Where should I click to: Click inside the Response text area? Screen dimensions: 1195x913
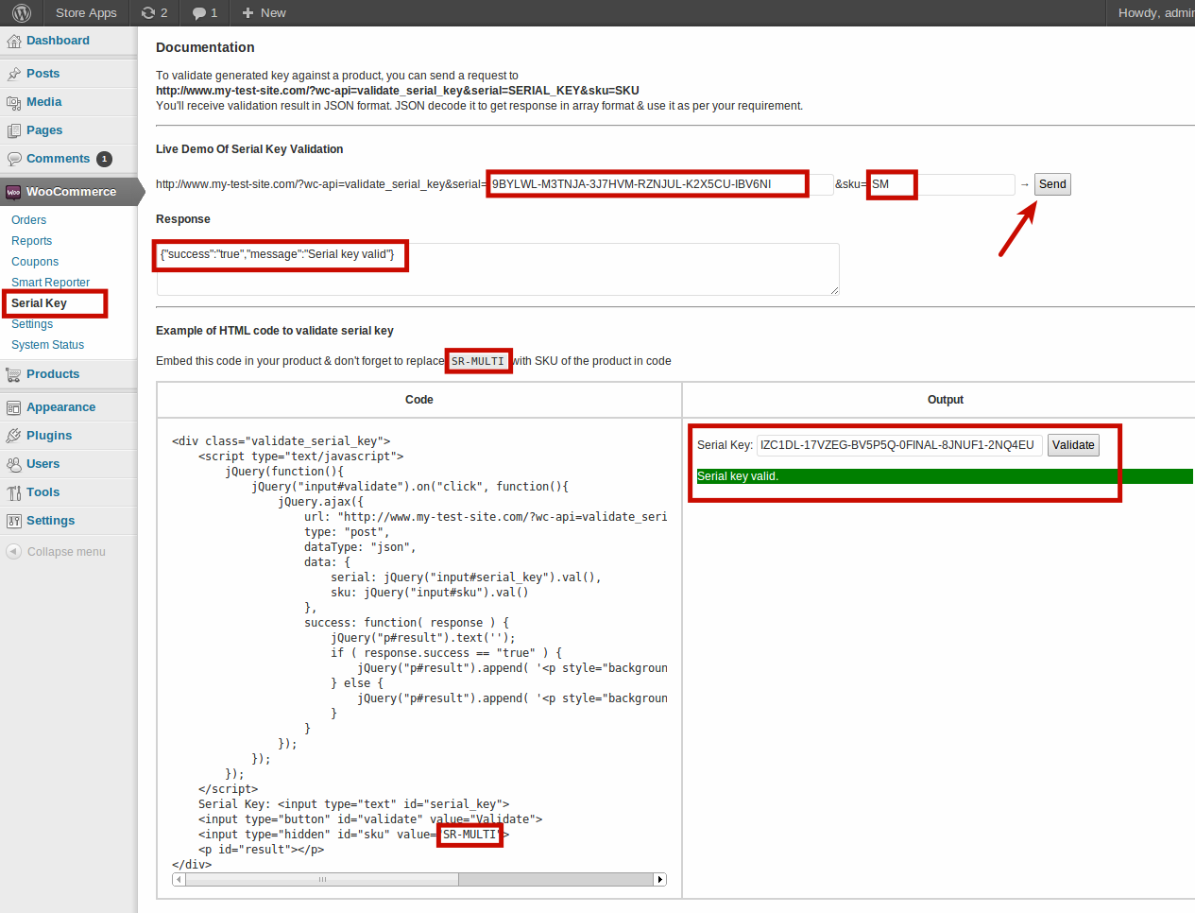(x=498, y=269)
